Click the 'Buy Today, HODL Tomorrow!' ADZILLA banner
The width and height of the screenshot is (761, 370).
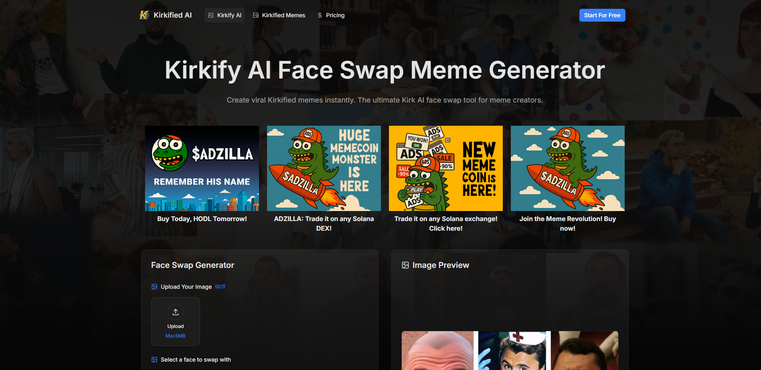[x=202, y=168]
